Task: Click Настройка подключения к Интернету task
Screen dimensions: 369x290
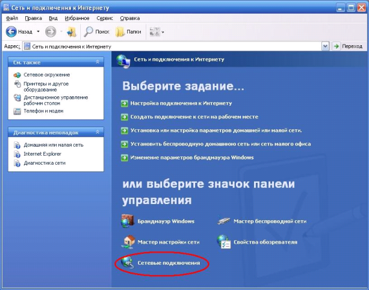Action: pyautogui.click(x=181, y=103)
